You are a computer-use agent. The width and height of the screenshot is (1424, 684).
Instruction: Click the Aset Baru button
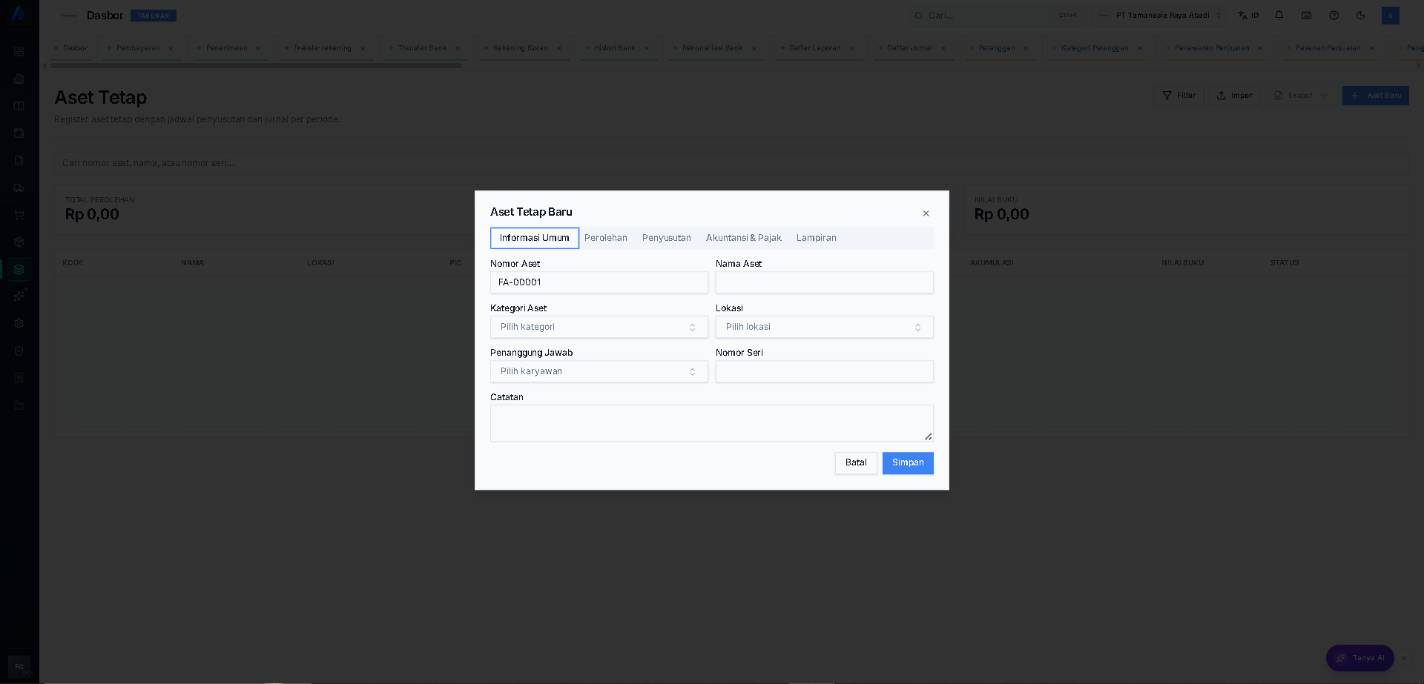click(x=1376, y=96)
